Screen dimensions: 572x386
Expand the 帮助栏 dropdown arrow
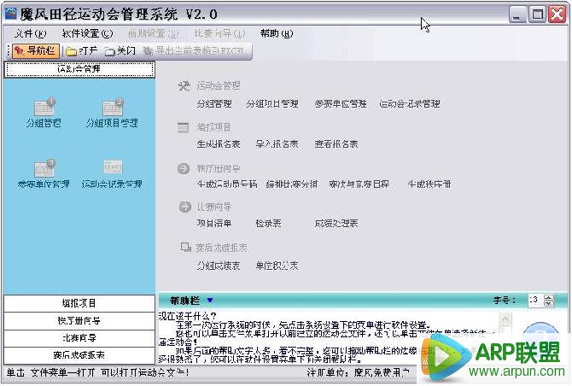(210, 301)
